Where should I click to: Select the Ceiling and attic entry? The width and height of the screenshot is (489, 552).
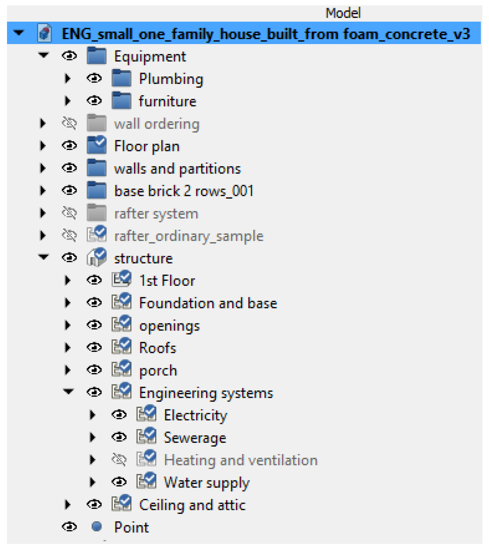click(192, 504)
